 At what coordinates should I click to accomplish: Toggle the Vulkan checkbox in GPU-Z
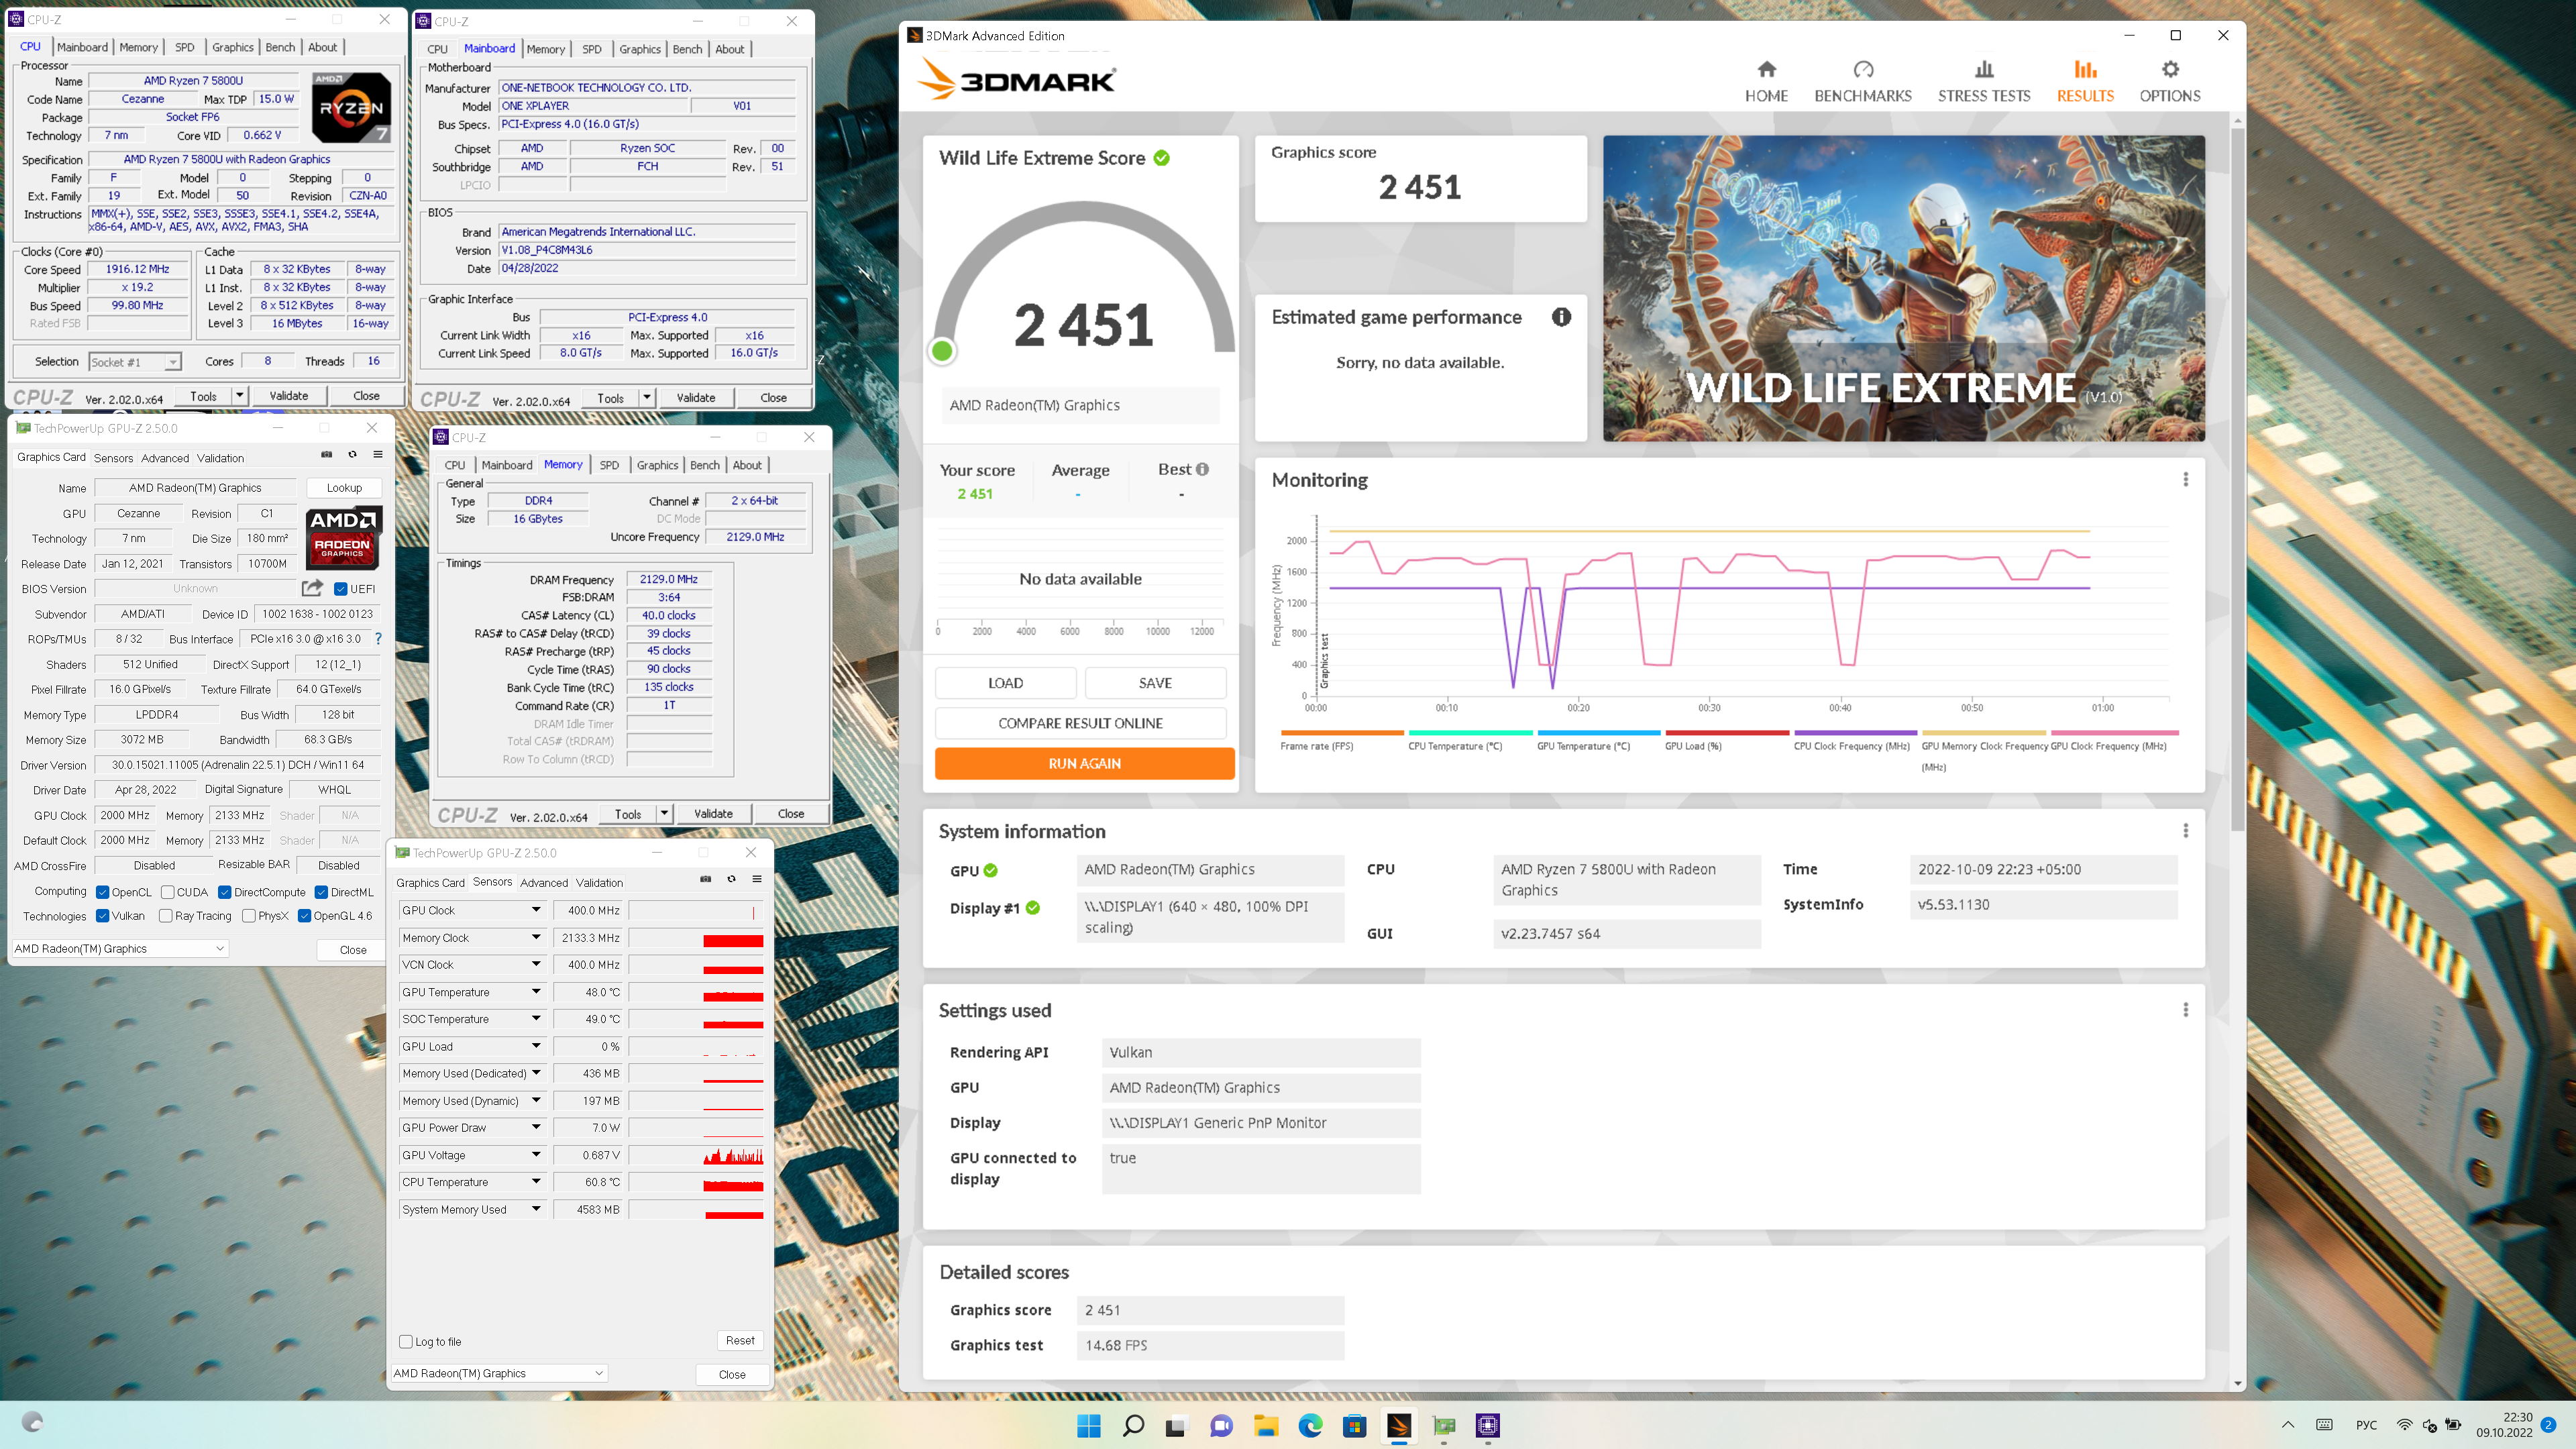[102, 915]
